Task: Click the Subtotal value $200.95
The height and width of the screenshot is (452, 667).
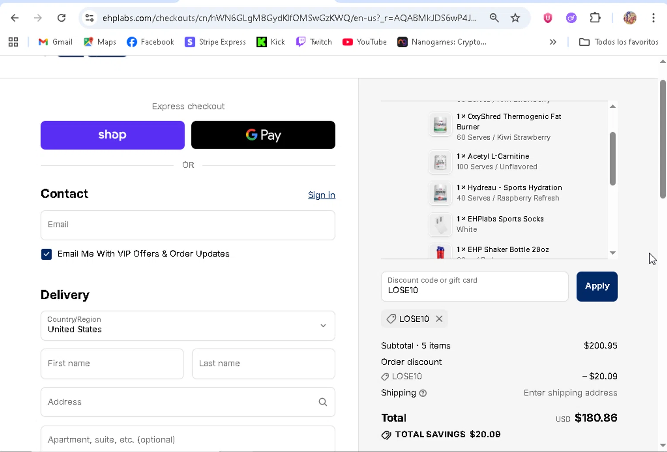Action: (600, 346)
